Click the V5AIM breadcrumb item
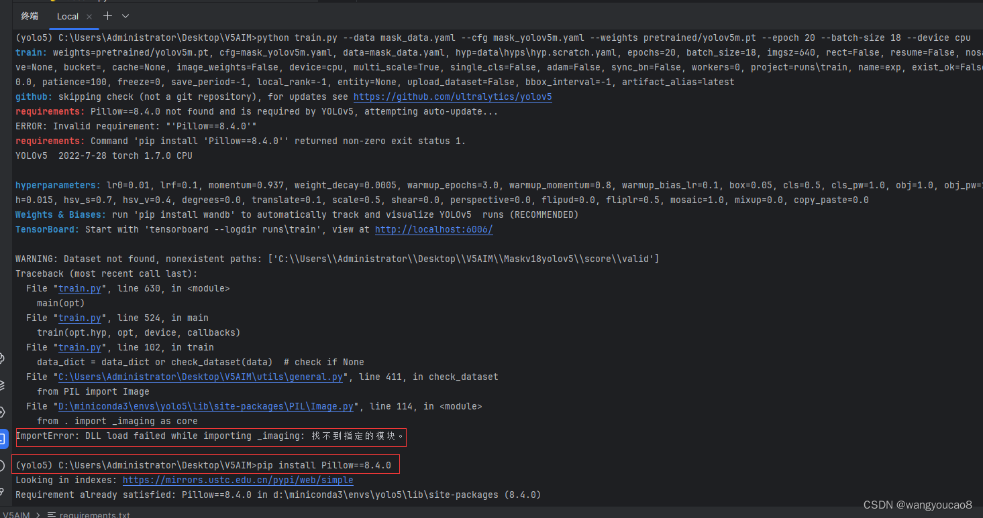 [17, 513]
